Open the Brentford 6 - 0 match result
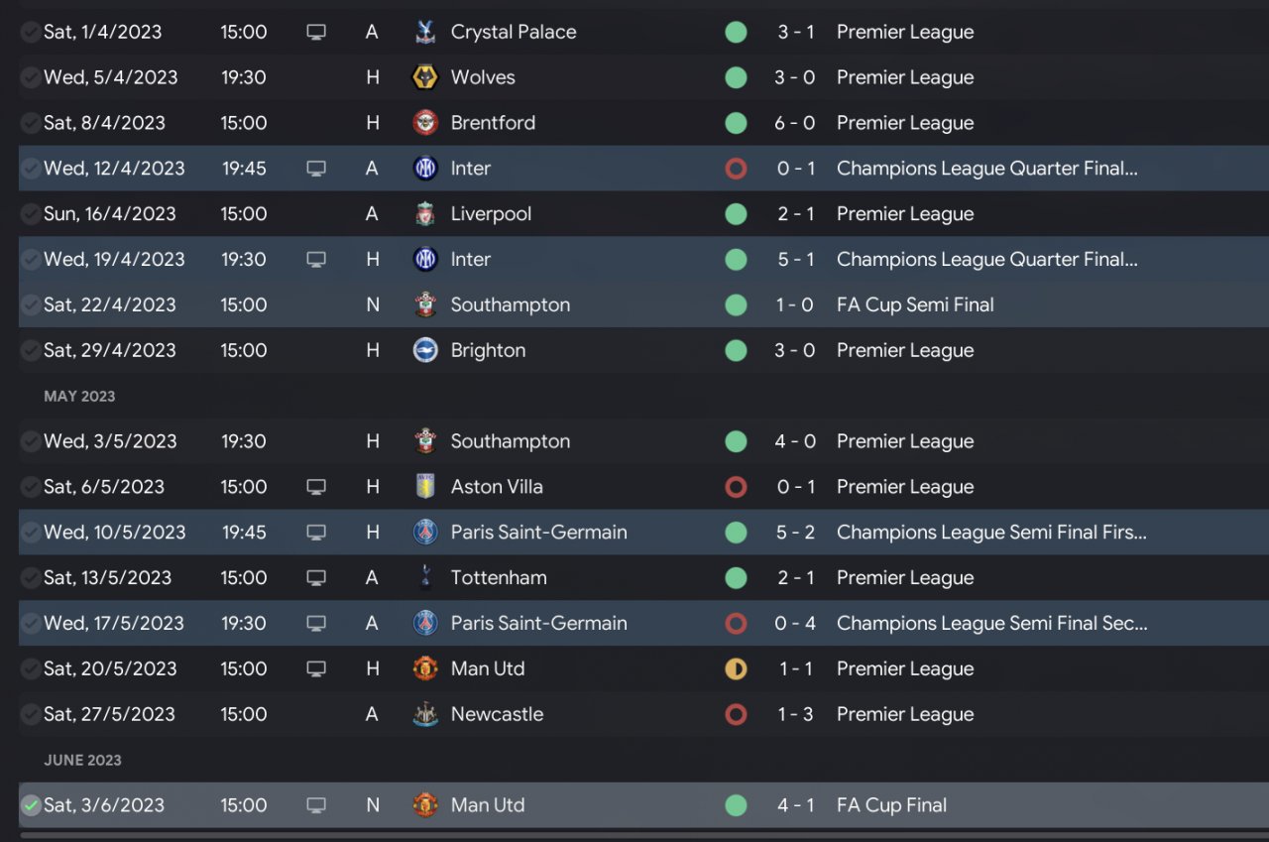This screenshot has height=842, width=1269. pyautogui.click(x=795, y=123)
